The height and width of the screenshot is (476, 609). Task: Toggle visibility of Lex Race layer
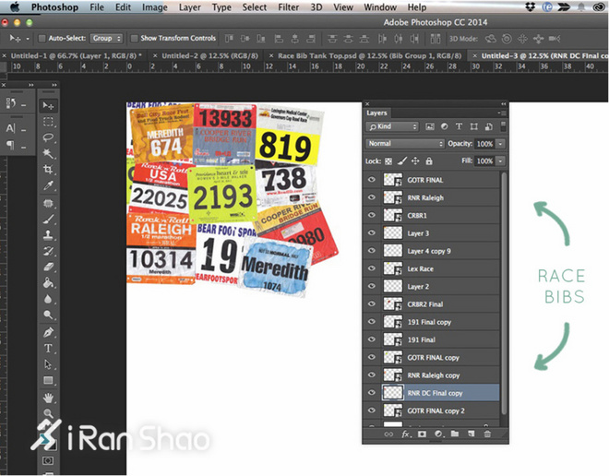pyautogui.click(x=372, y=269)
